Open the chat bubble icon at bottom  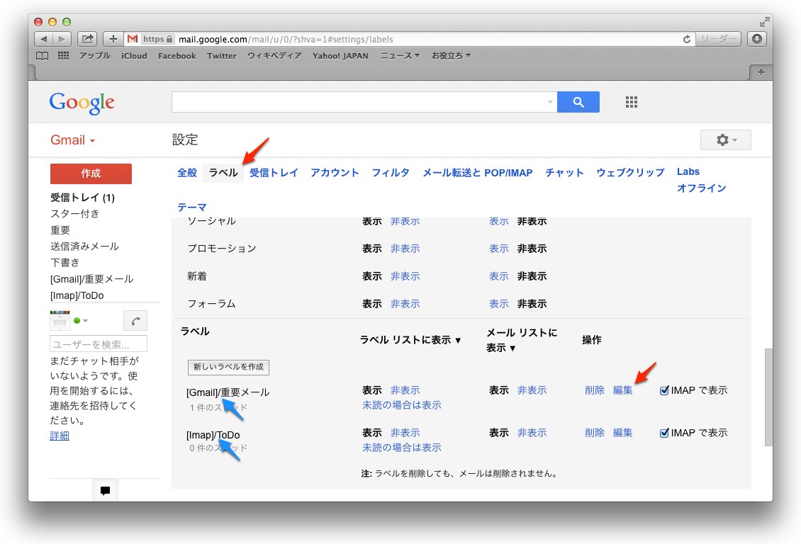pos(105,490)
